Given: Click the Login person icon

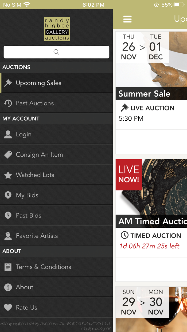Looking at the screenshot, I should pyautogui.click(x=8, y=134).
